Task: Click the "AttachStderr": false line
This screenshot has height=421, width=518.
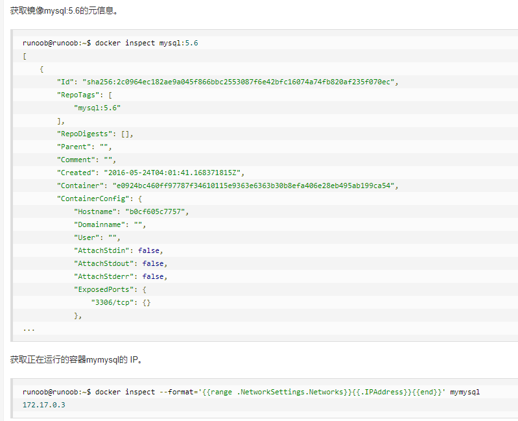Action: (121, 276)
